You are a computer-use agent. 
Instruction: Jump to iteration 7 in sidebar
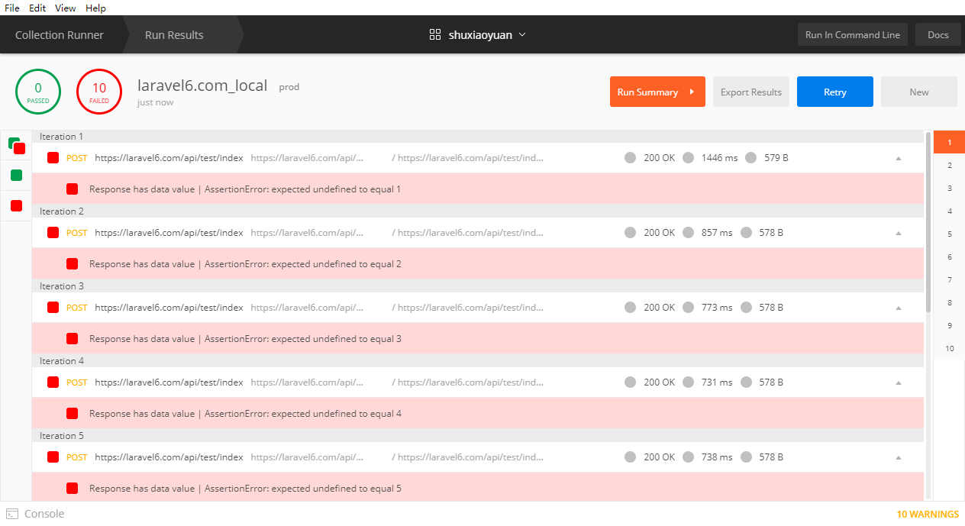click(x=949, y=279)
